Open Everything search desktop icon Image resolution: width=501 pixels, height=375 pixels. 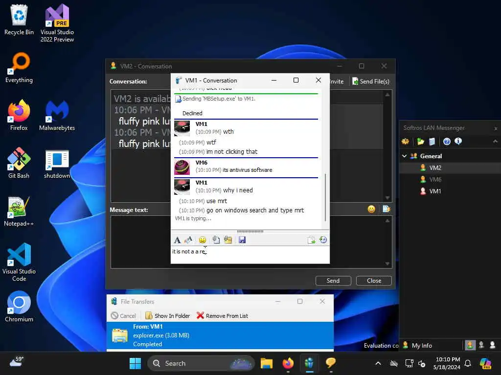(19, 67)
